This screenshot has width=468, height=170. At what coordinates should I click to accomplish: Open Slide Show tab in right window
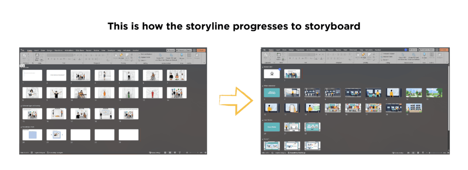321,50
